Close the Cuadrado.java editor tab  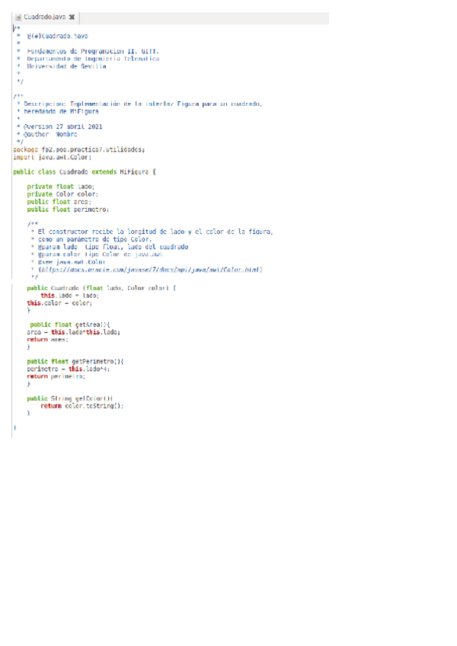(72, 17)
